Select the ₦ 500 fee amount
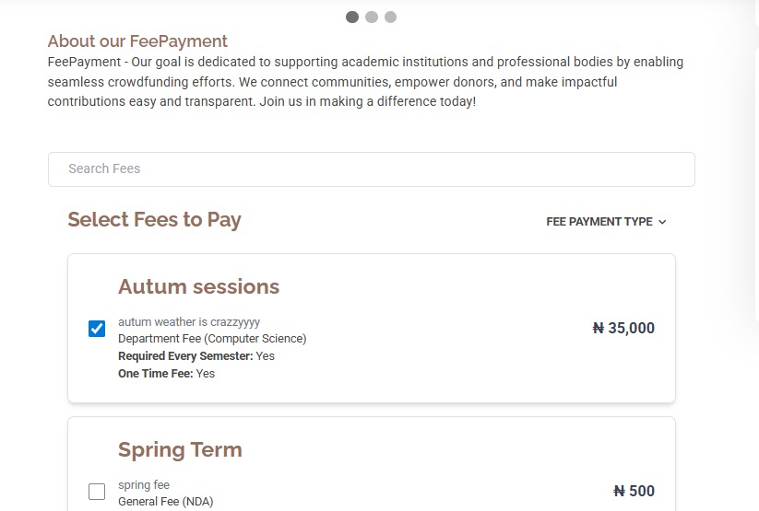Screen dimensions: 759x511 [634, 491]
